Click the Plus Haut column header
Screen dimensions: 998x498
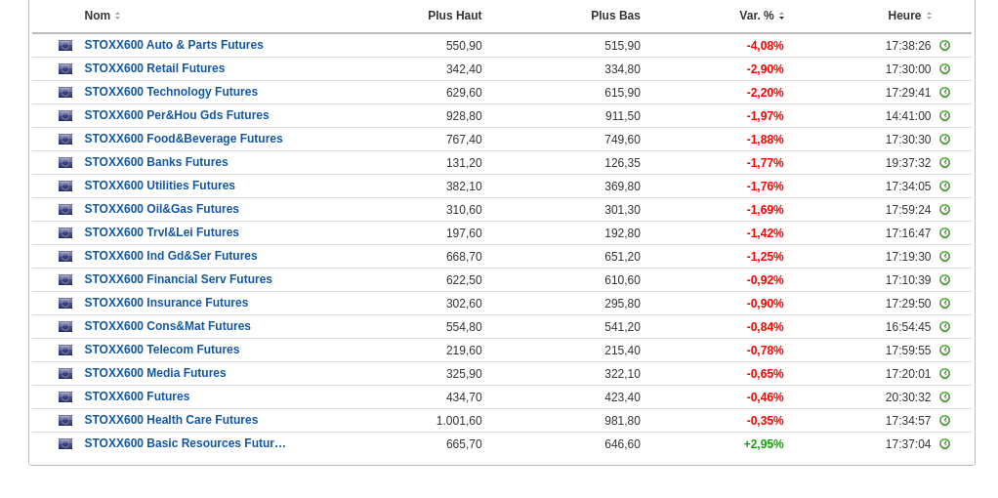454,16
